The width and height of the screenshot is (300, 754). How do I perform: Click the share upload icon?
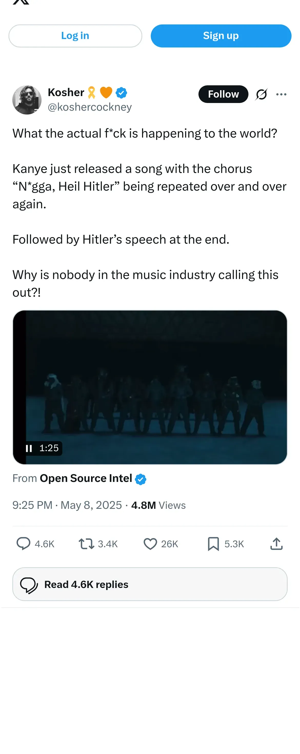click(276, 544)
